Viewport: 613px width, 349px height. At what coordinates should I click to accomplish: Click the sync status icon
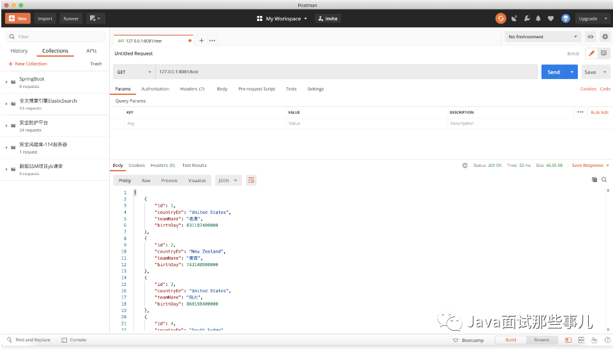501,18
